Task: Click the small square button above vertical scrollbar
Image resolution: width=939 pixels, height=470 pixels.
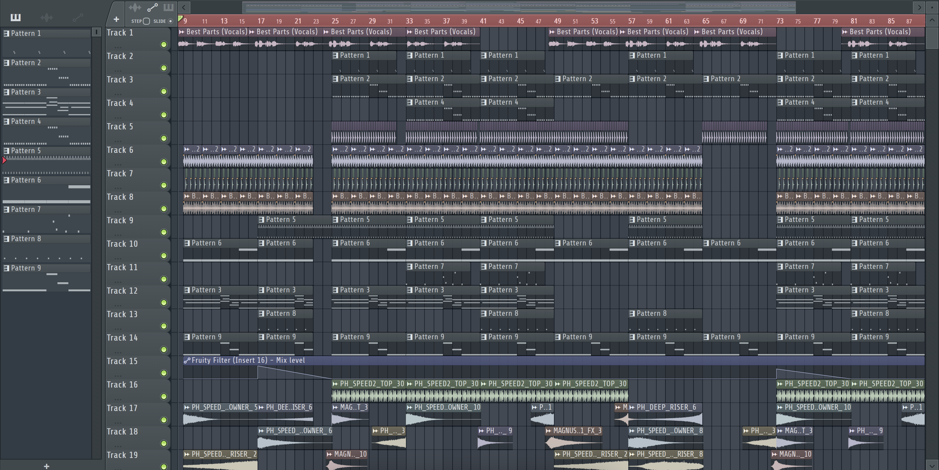Action: [932, 7]
